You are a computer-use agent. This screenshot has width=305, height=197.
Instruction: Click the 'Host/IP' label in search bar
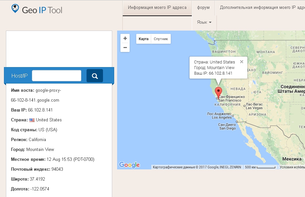pyautogui.click(x=19, y=76)
